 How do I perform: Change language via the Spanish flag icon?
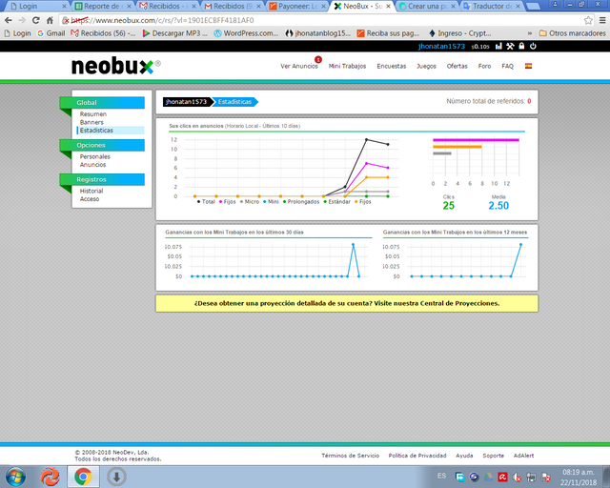528,66
